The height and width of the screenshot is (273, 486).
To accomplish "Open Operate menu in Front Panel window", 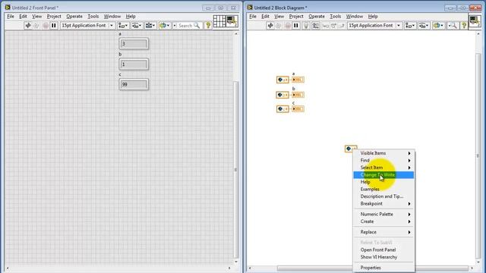I will coord(74,16).
